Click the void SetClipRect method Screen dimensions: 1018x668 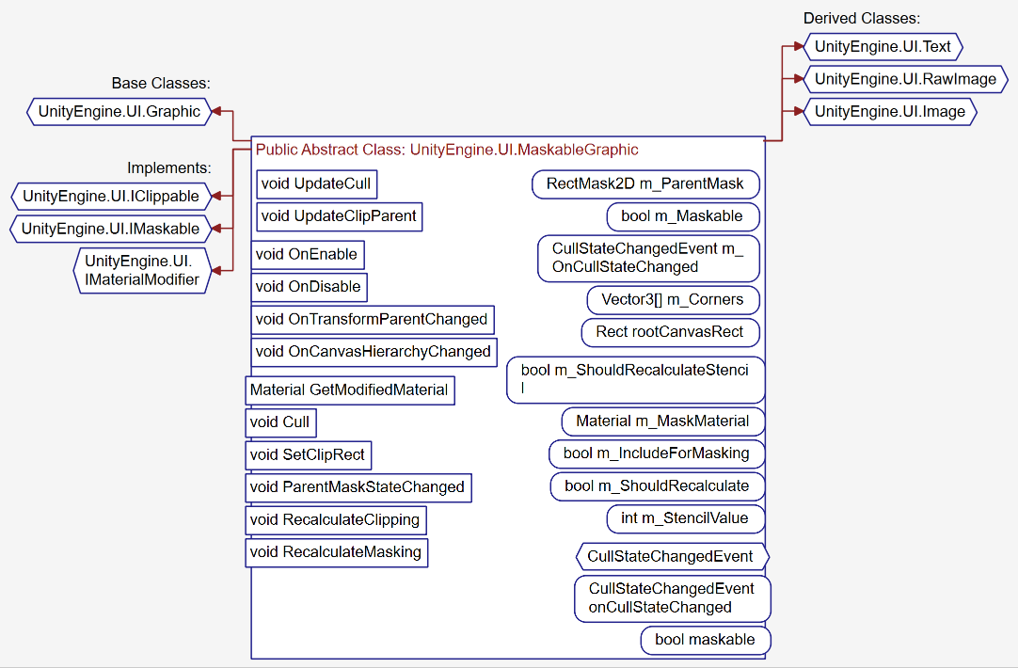click(x=309, y=455)
